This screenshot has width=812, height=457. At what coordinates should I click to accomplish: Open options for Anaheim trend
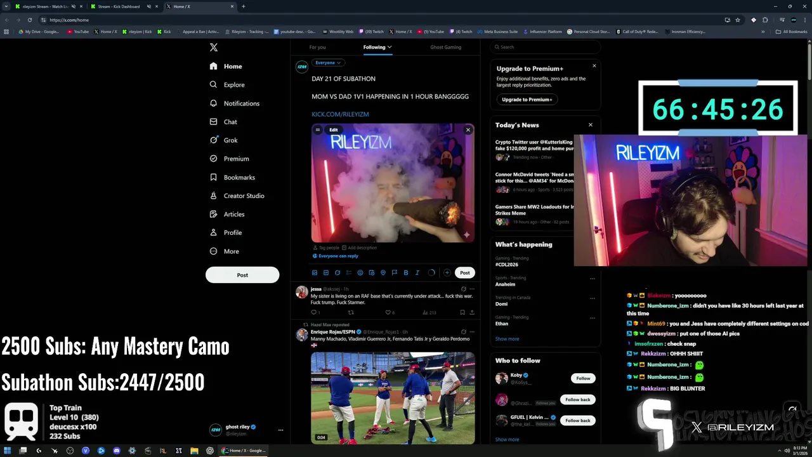point(593,279)
